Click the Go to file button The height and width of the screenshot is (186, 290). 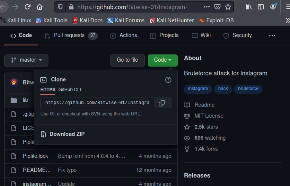point(127,60)
